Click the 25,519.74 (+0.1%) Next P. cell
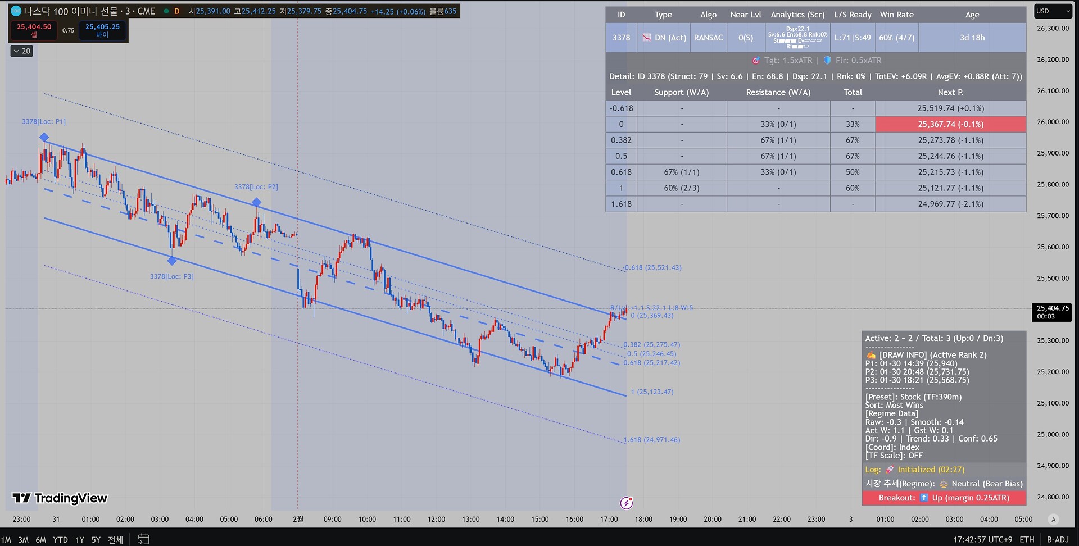Image resolution: width=1079 pixels, height=546 pixels. click(951, 108)
